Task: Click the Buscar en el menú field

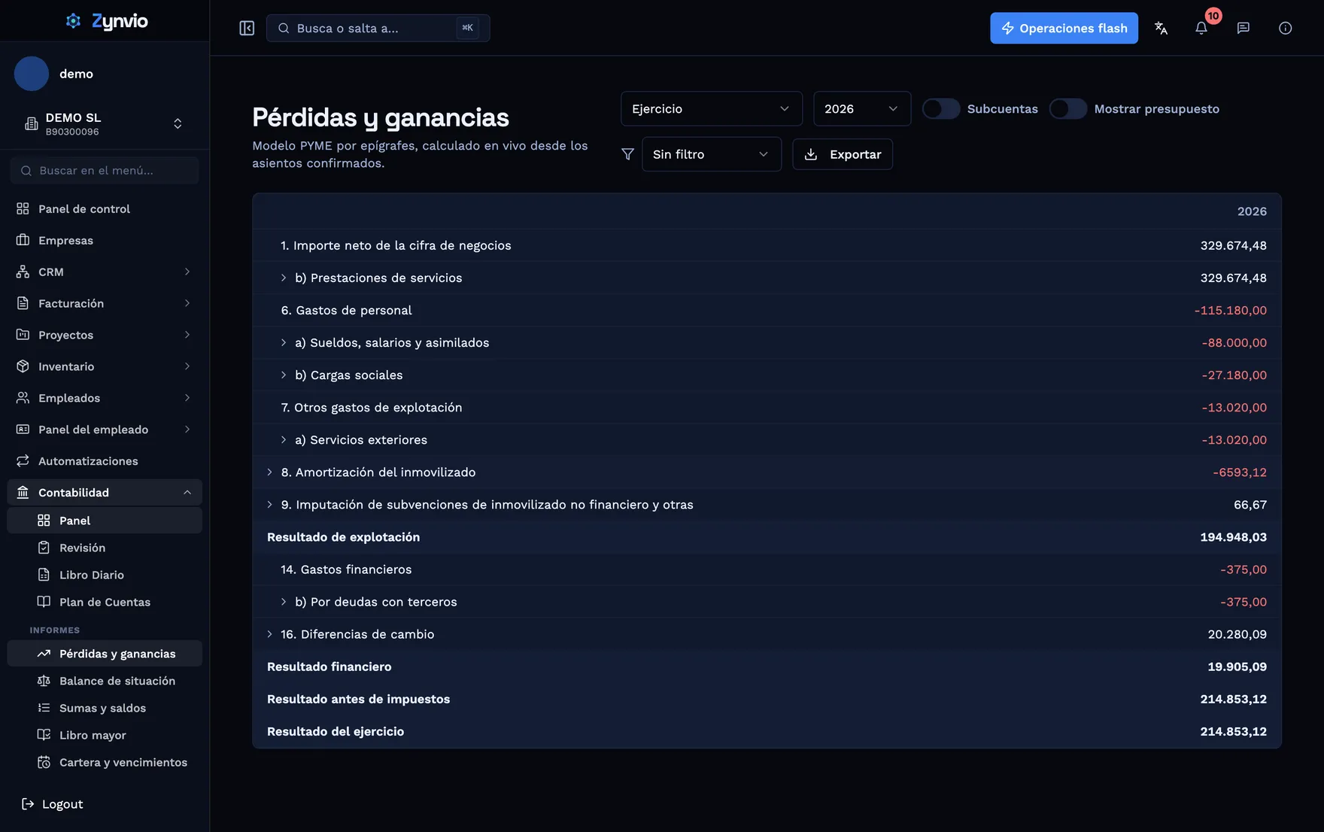Action: (105, 171)
